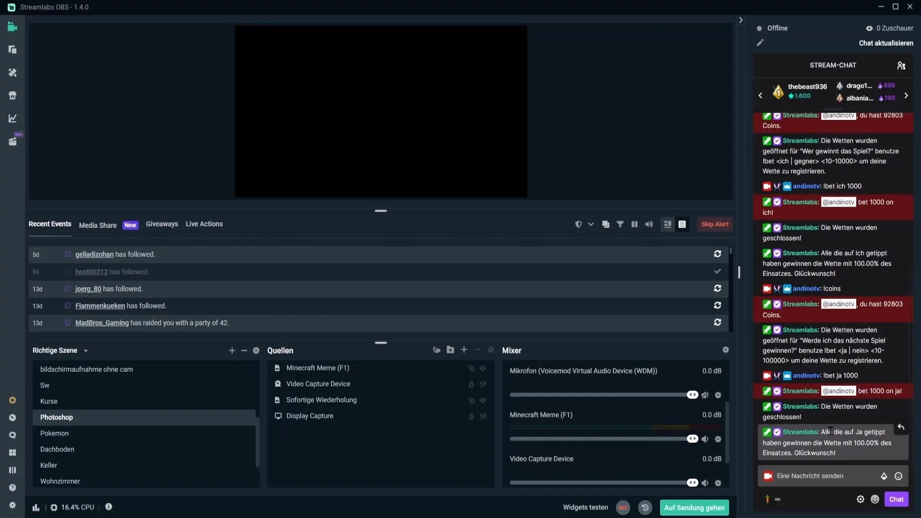Expand the Richtige Szene collection dropdown
Screen dimensions: 921x518
click(x=86, y=351)
